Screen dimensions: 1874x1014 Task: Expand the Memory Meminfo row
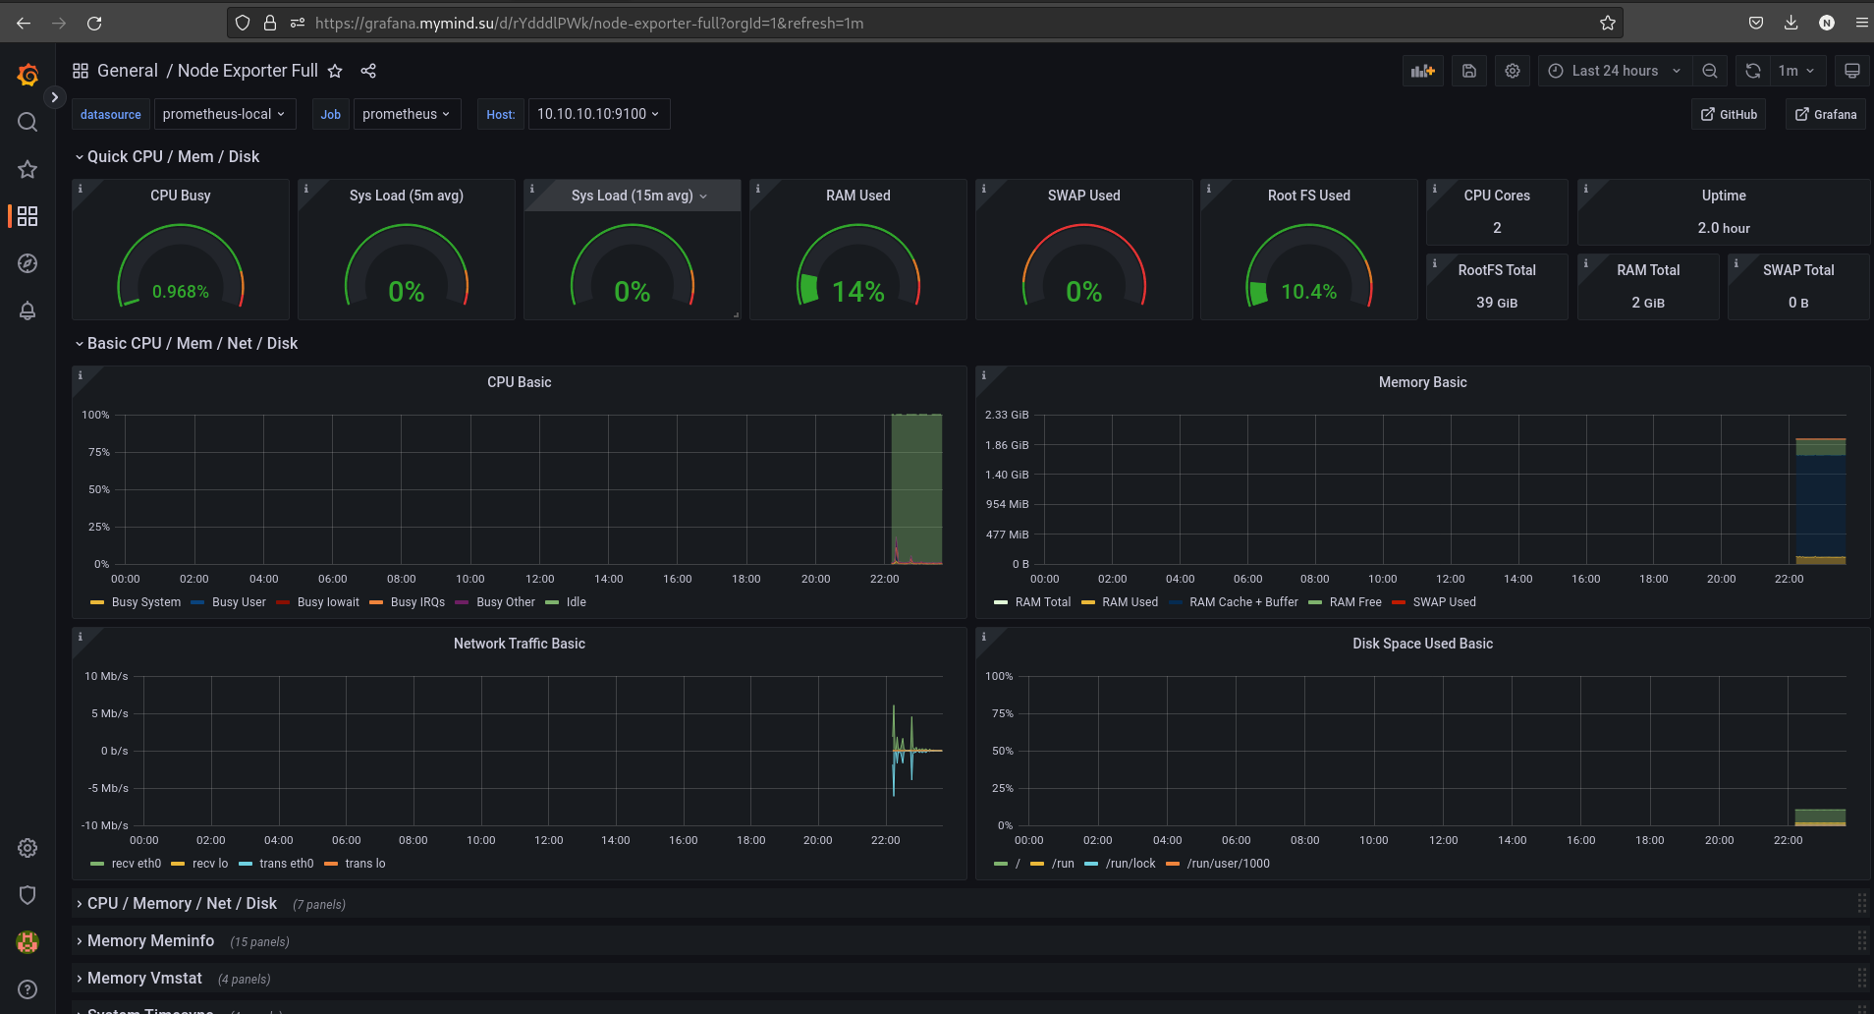(x=145, y=941)
